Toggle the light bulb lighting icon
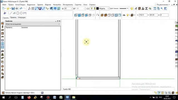This screenshot has height=100, width=178. (127, 15)
